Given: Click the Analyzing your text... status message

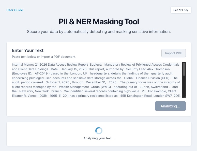Looking at the screenshot, I should [x=99, y=138].
